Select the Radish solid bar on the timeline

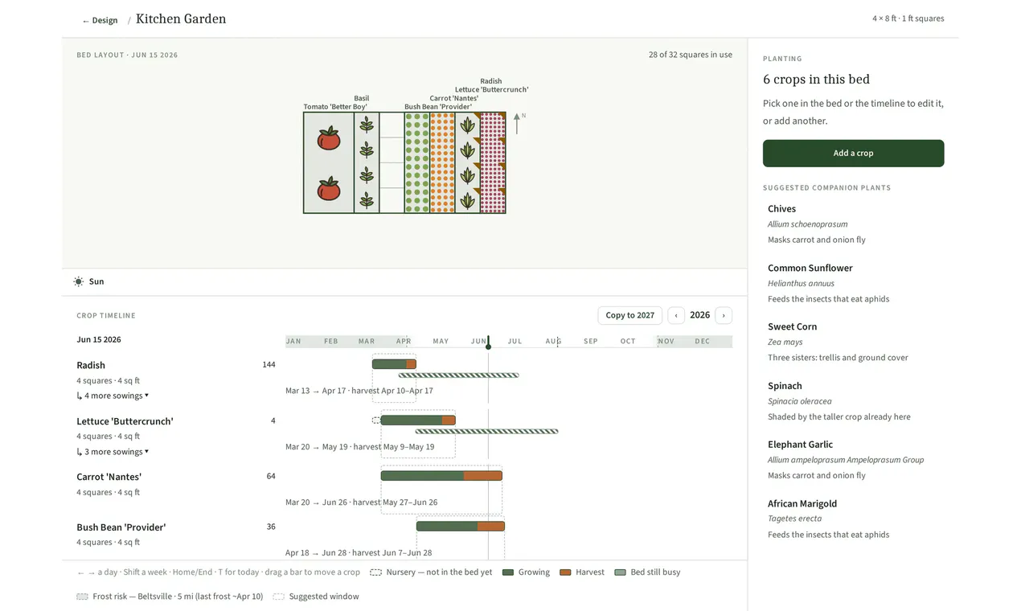point(394,364)
